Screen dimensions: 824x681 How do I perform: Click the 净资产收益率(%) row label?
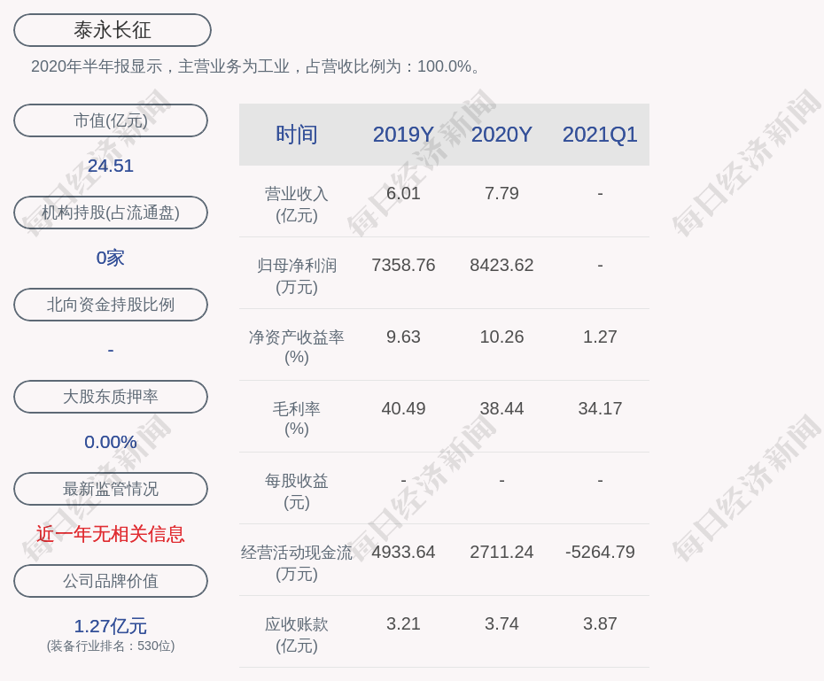click(297, 346)
